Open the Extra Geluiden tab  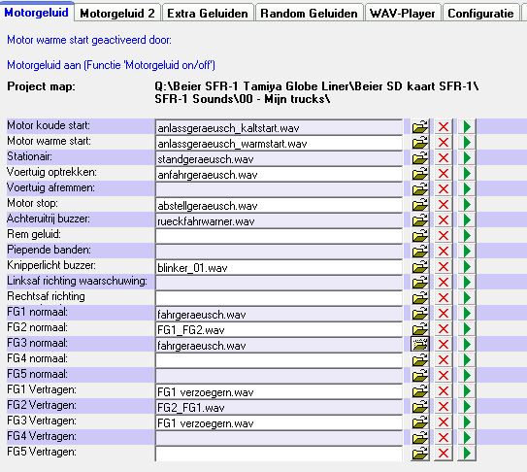pos(208,14)
